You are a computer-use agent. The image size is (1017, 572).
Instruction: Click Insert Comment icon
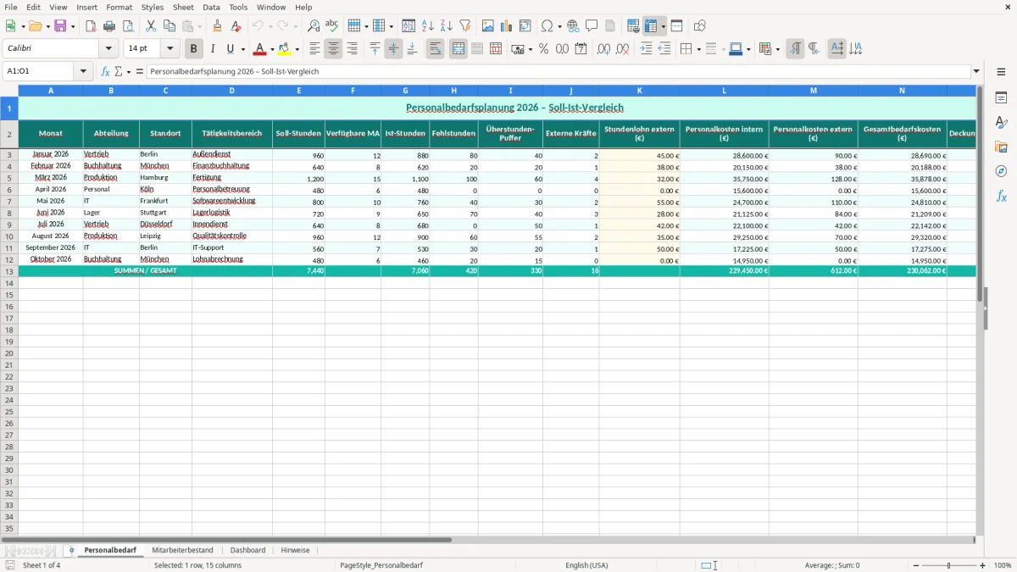tap(592, 26)
